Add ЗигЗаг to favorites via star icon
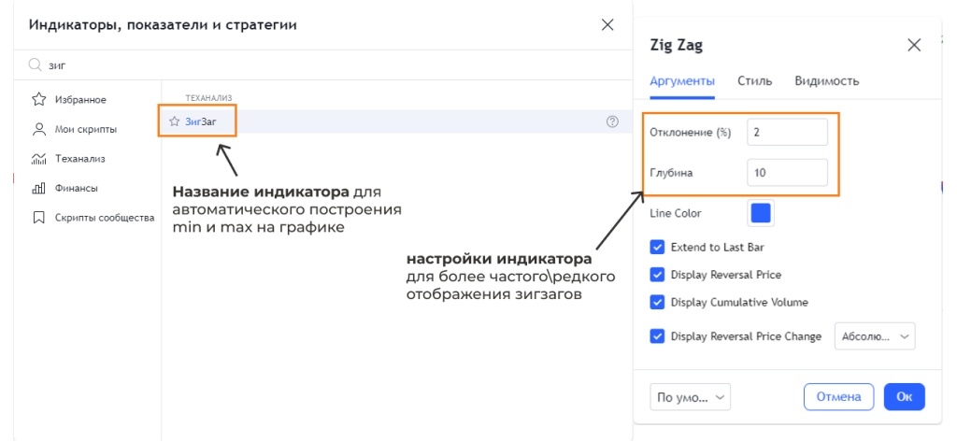957x442 pixels. (x=174, y=121)
